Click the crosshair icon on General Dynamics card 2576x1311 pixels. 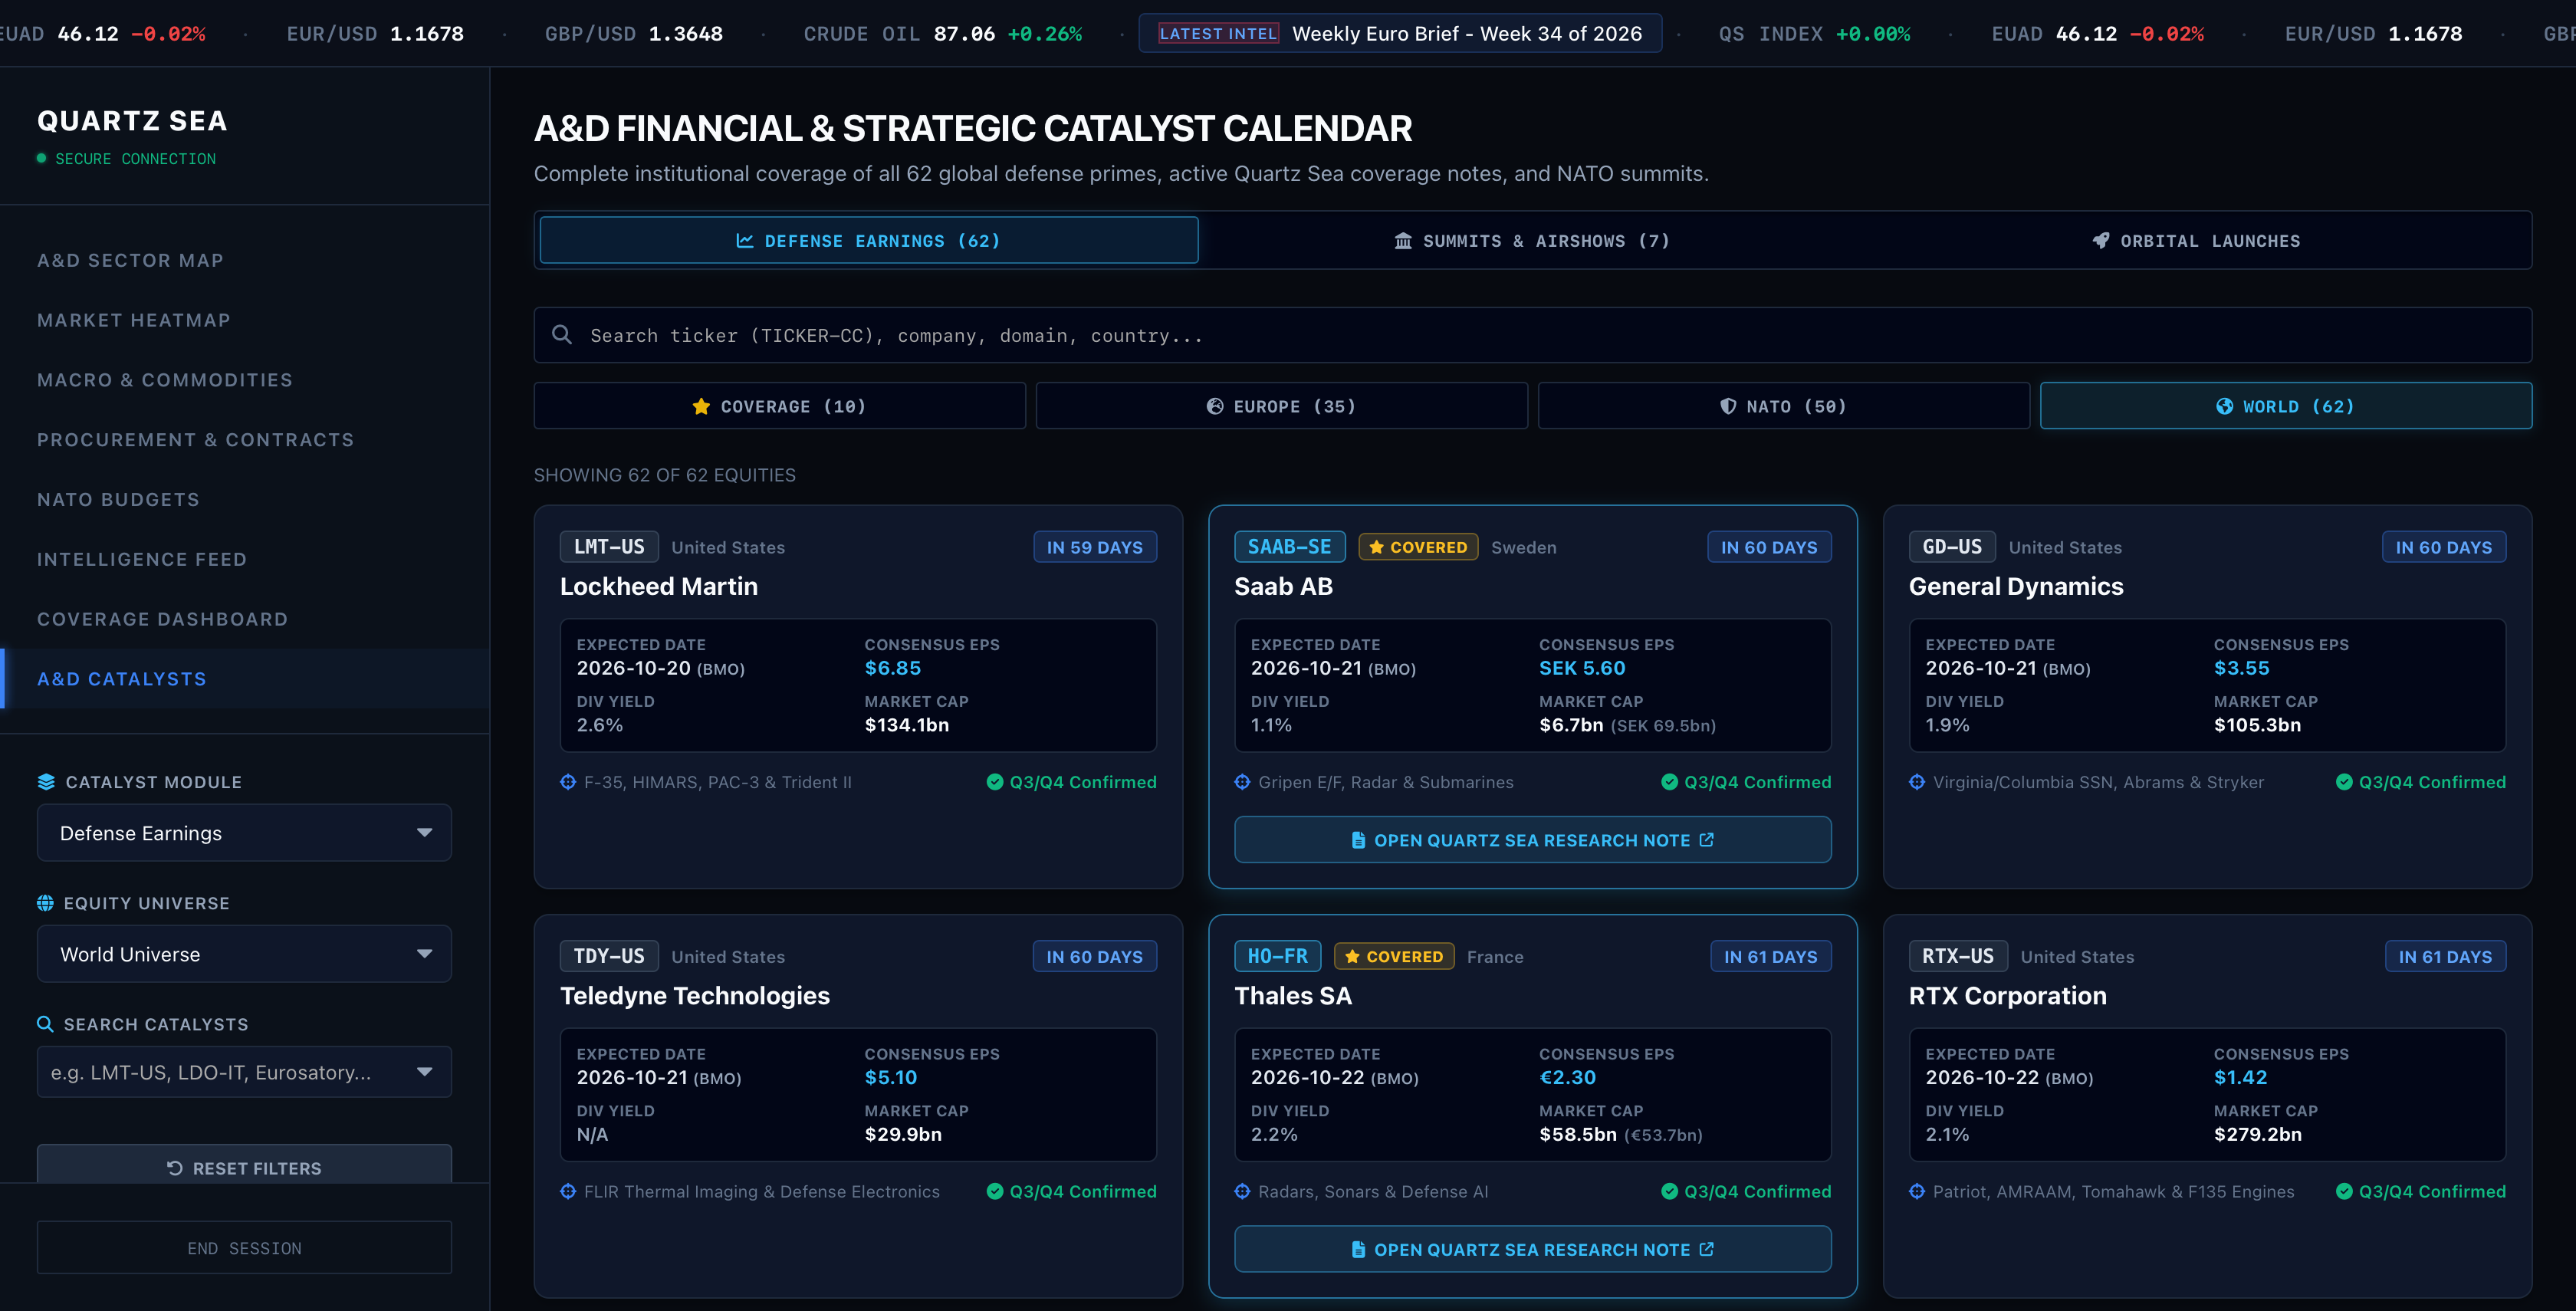[1917, 782]
